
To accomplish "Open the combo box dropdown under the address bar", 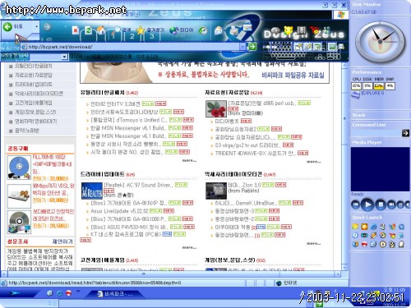I will pyautogui.click(x=64, y=57).
